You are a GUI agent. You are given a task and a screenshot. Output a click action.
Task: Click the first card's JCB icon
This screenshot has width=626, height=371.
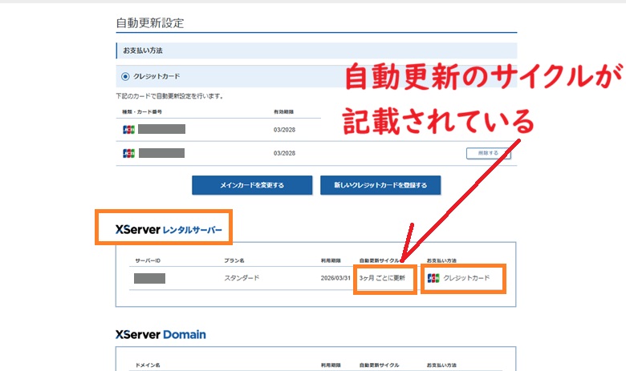click(128, 130)
